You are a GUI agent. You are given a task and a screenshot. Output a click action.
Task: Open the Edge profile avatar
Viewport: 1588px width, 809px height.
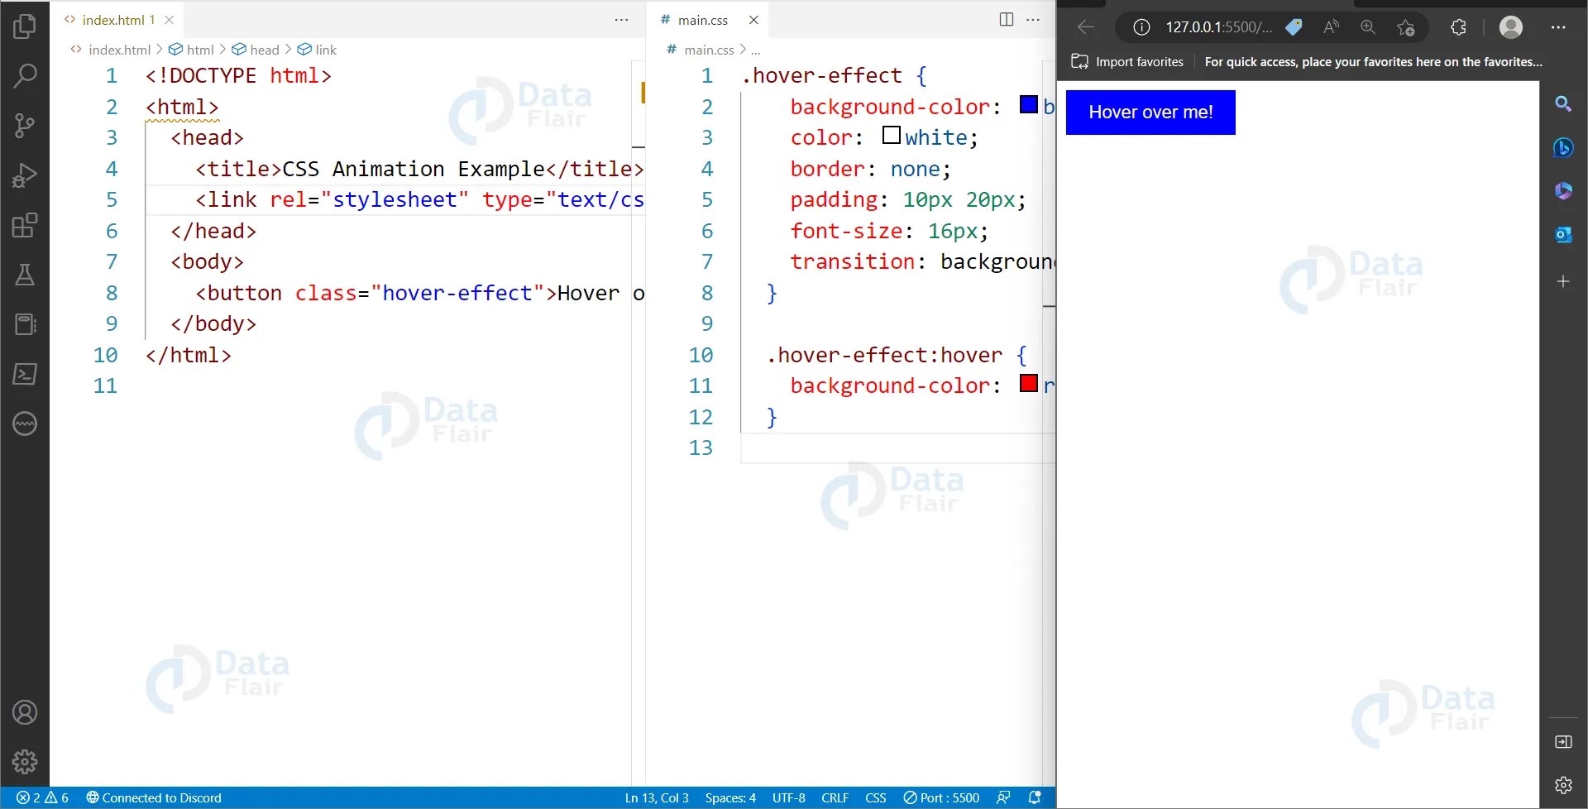(1512, 27)
